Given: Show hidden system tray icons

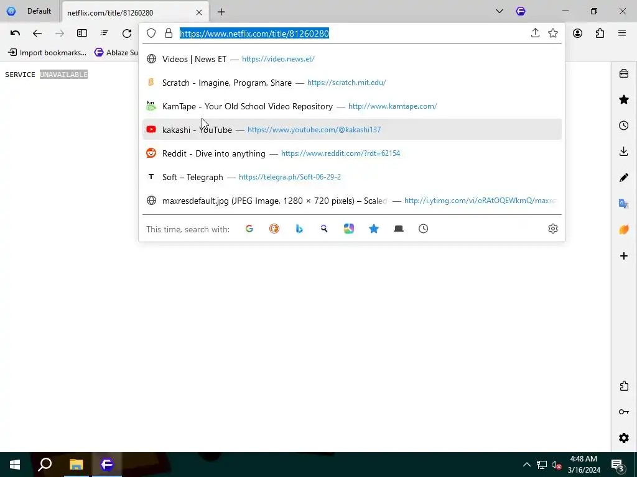Looking at the screenshot, I should (526, 465).
